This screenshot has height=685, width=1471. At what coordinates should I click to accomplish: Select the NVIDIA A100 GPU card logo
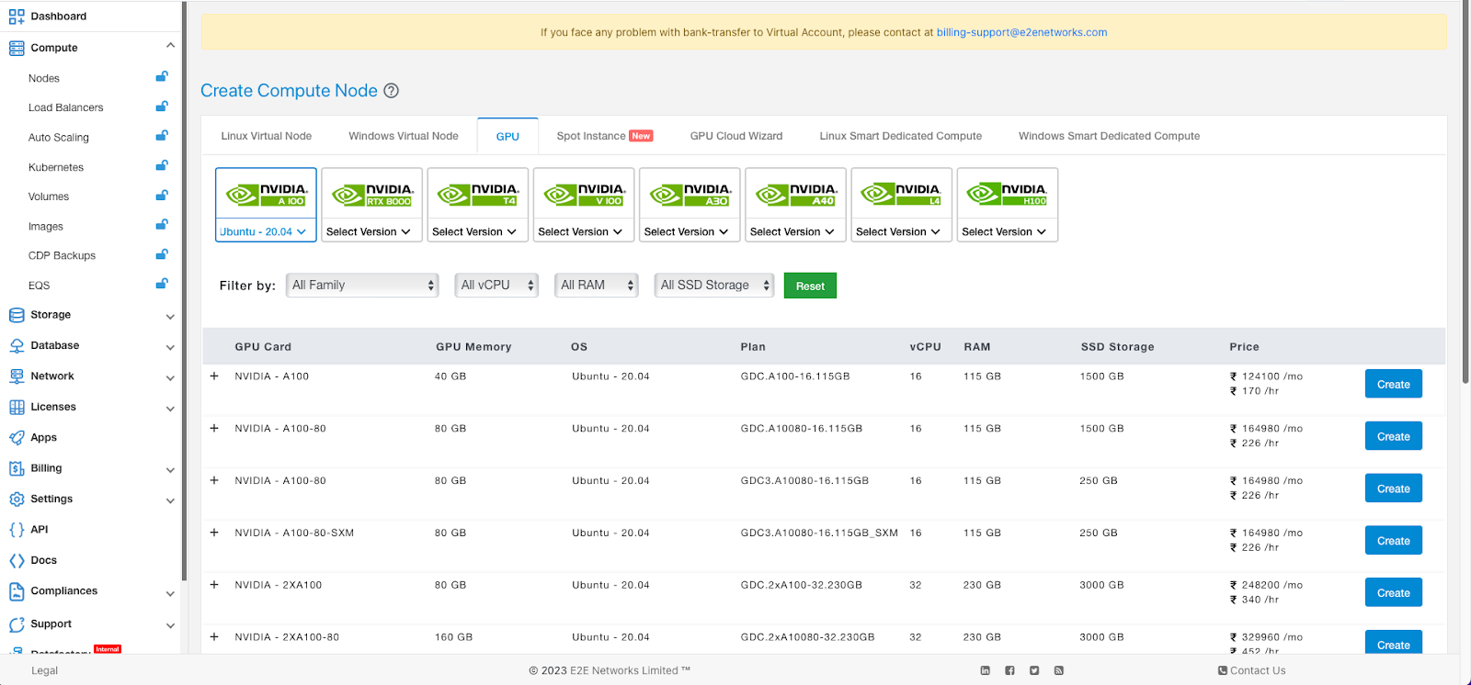[x=267, y=195]
